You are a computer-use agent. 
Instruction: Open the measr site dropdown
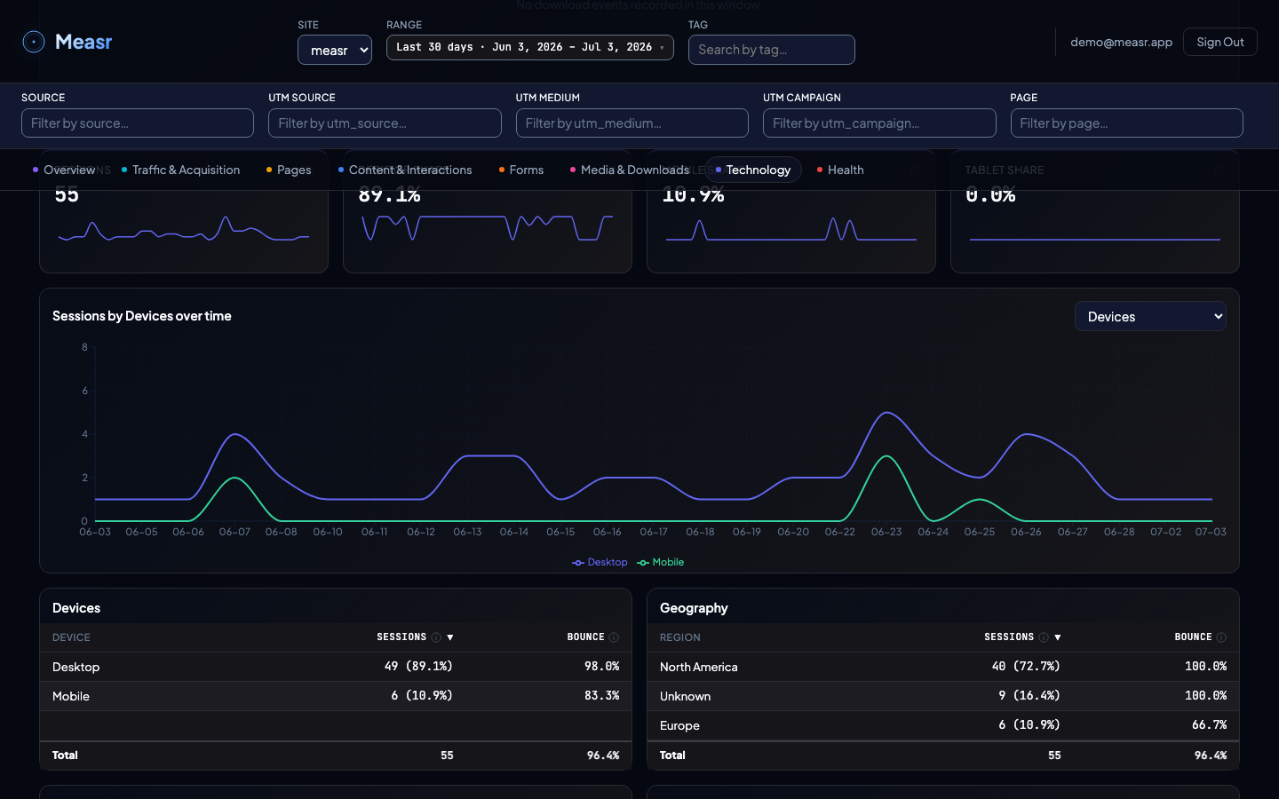tap(335, 50)
